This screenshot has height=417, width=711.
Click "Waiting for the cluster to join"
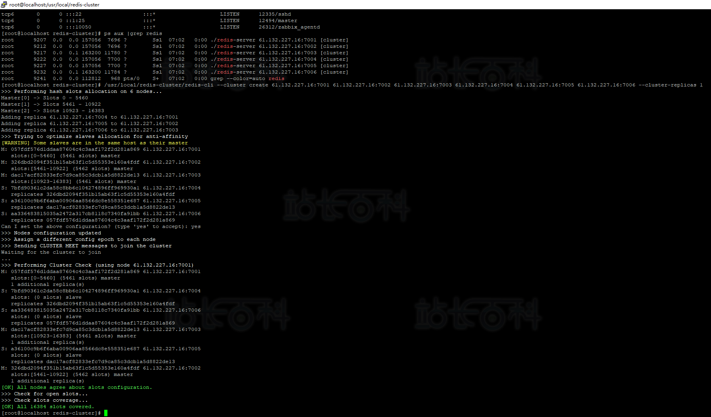point(51,252)
